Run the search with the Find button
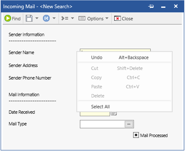The height and width of the screenshot is (151, 185). [13, 18]
